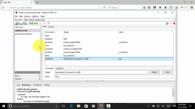195x109 pixels.
Task: Open the Edit menu
Action: click(x=21, y=16)
